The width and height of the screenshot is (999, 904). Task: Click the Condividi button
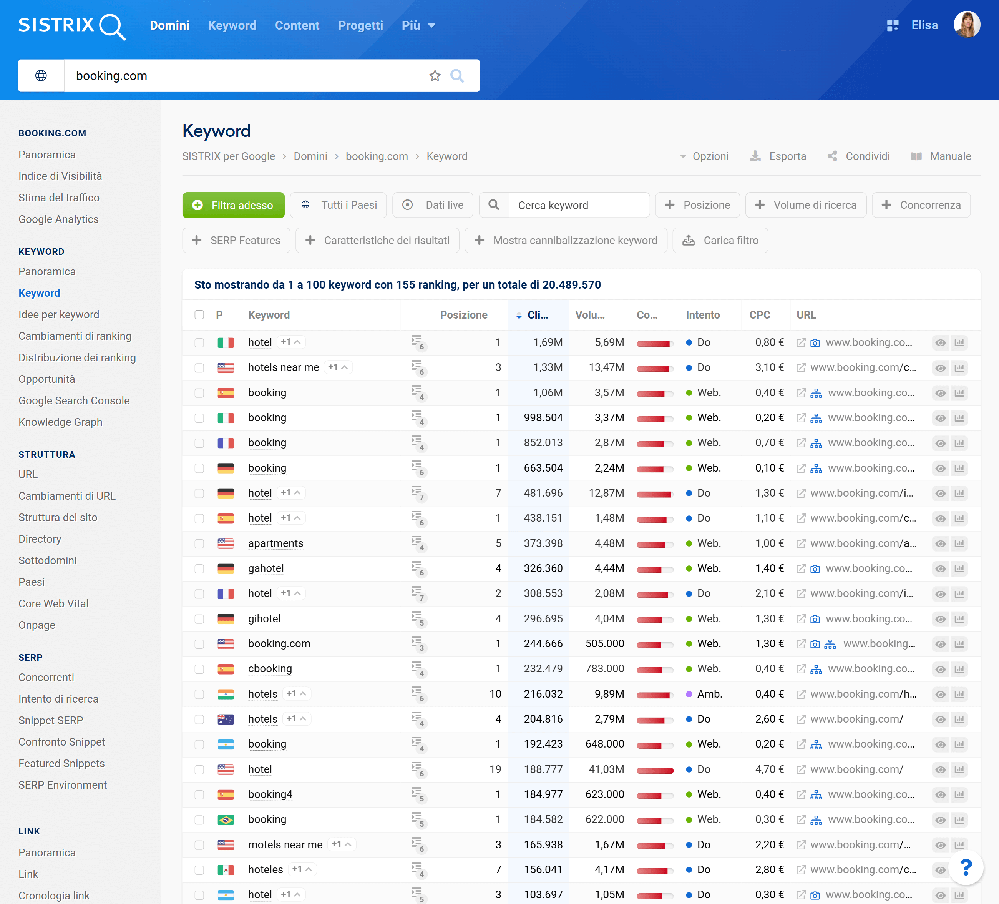859,156
